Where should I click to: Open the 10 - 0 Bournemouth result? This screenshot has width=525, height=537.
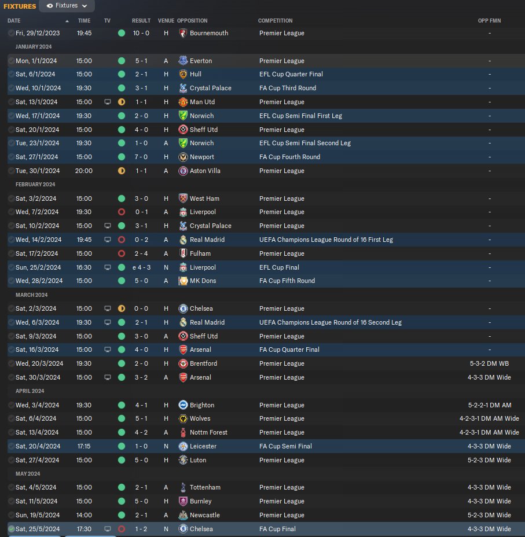tap(141, 33)
